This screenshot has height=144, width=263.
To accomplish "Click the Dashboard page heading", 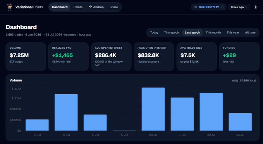I will click(21, 27).
